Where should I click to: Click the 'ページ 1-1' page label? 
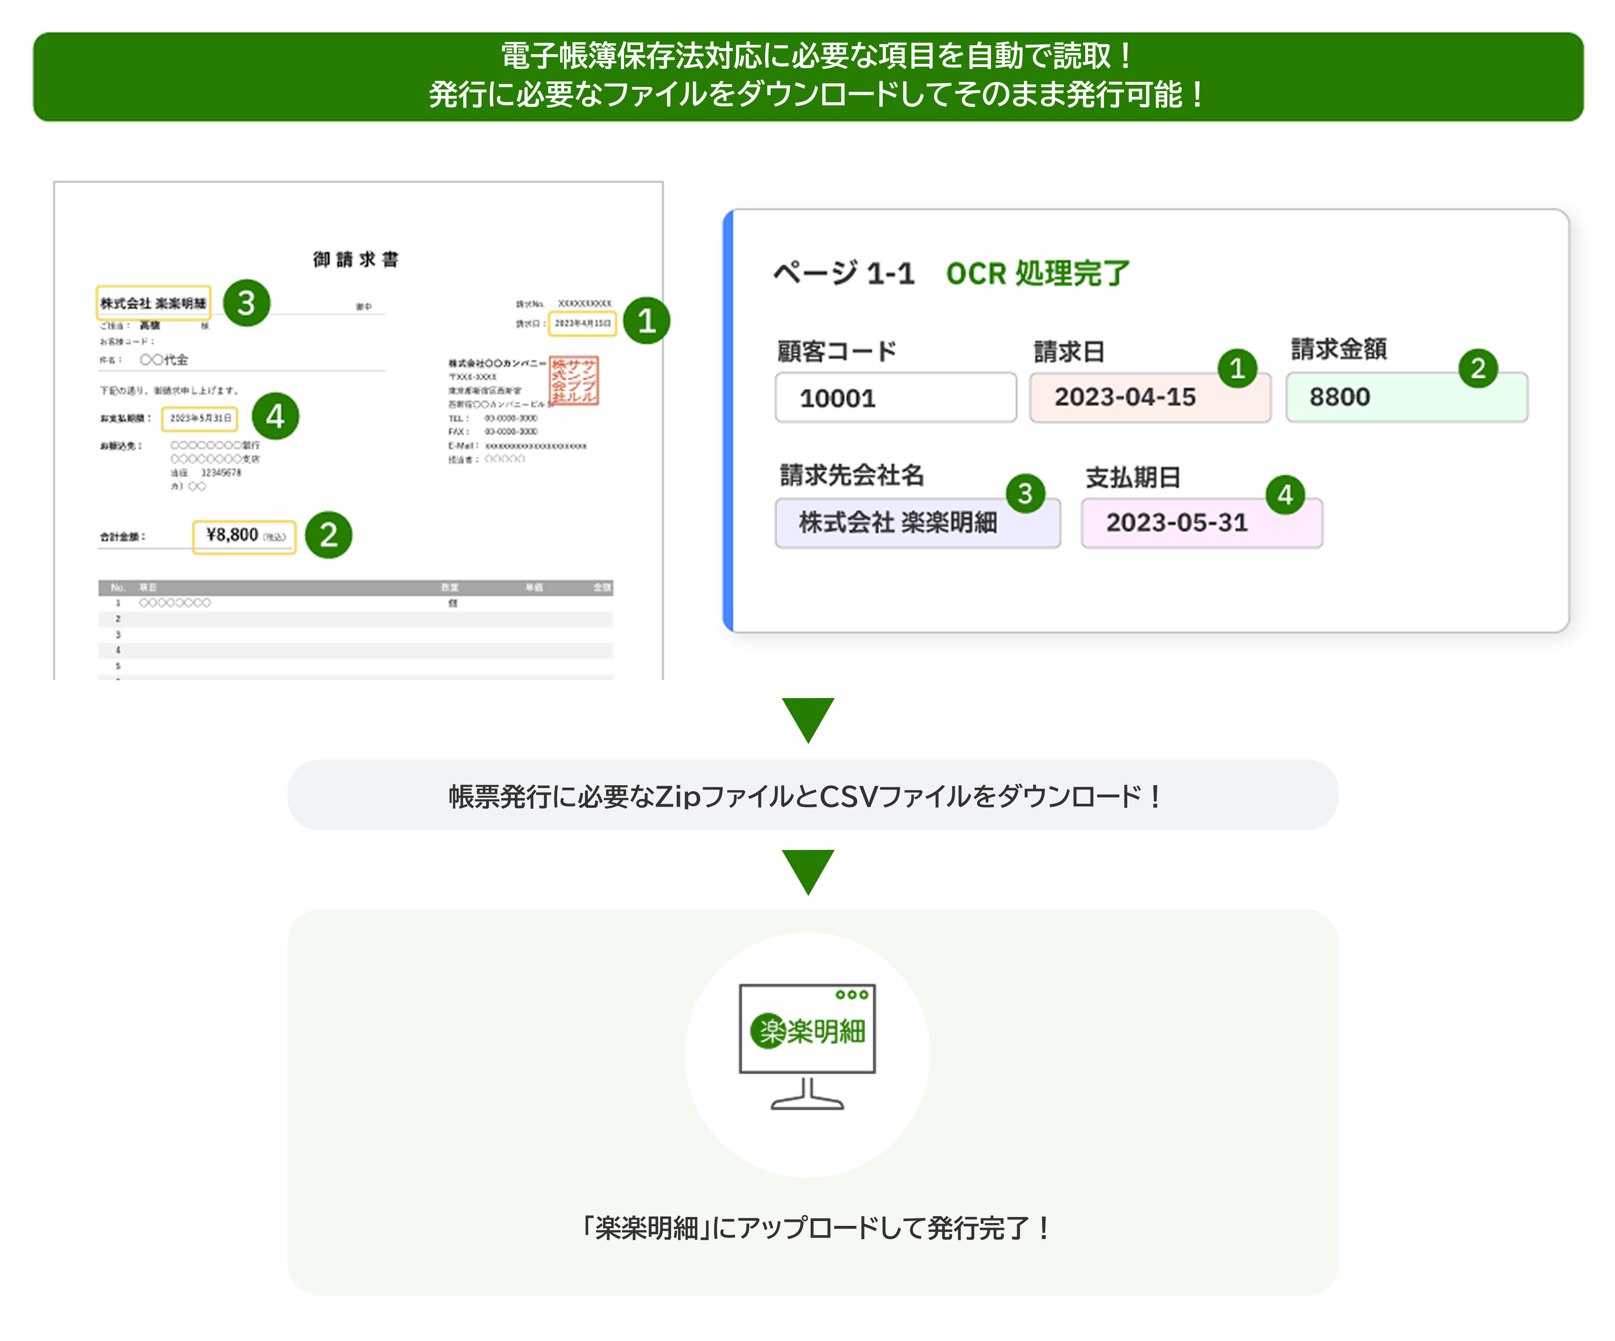844,273
